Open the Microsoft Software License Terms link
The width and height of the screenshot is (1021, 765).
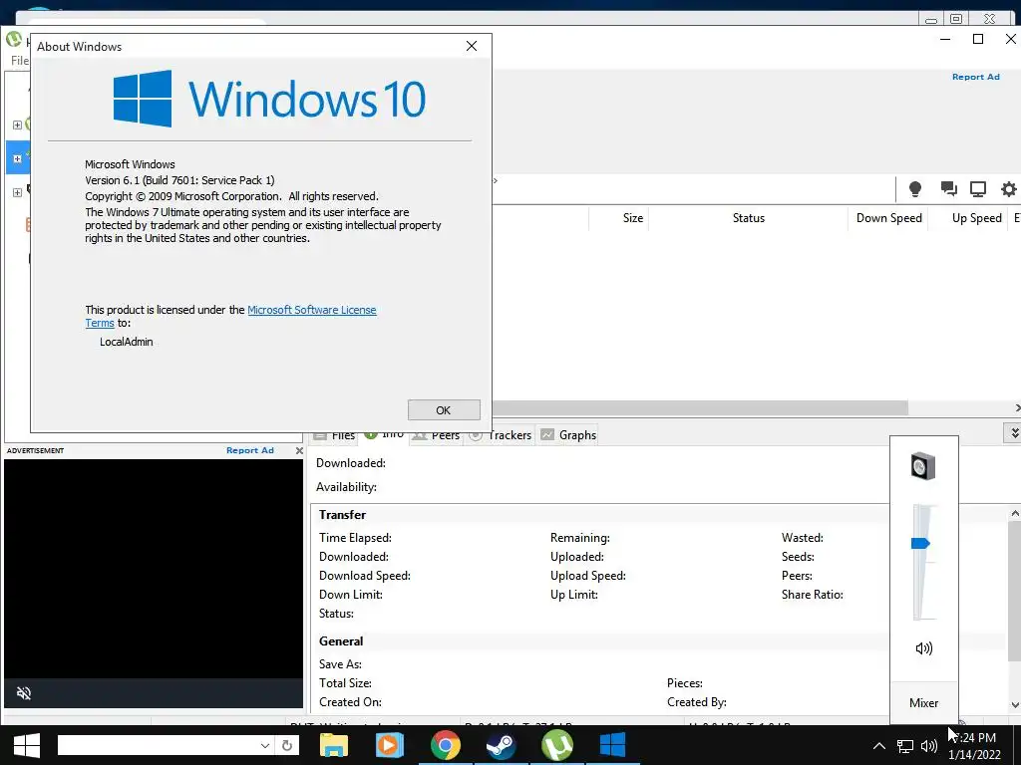[x=312, y=310]
